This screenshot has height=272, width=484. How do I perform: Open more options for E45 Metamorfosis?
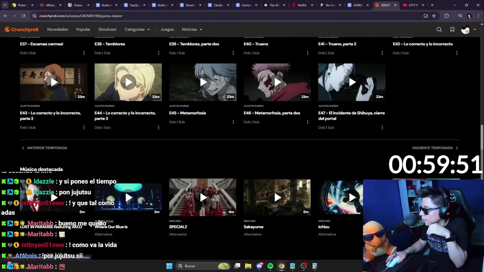coord(233,122)
